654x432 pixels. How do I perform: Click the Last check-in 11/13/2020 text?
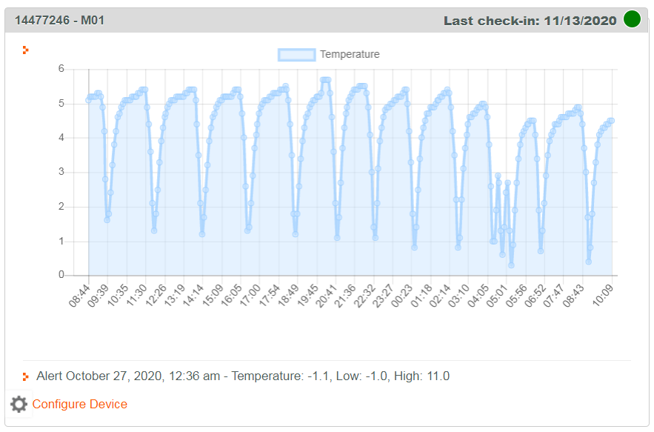[x=530, y=21]
